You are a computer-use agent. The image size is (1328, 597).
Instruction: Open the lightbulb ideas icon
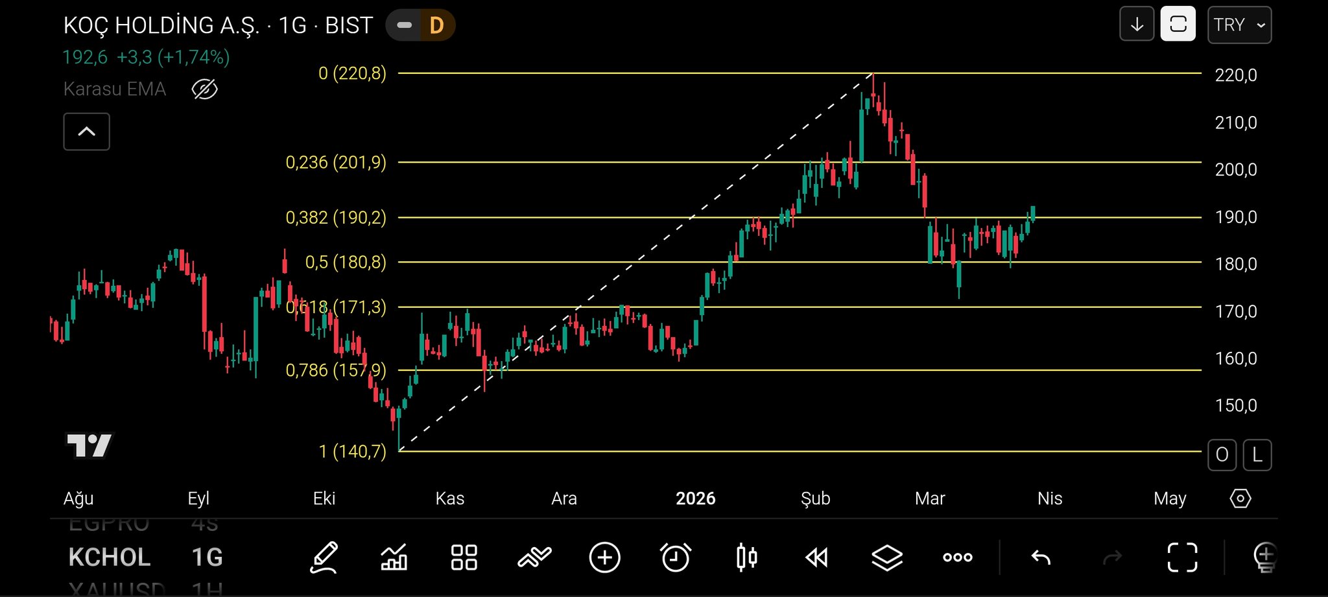pos(1265,557)
